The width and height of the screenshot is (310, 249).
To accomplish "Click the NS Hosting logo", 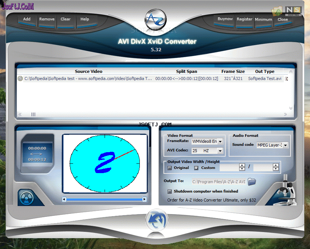I will 294,11.
